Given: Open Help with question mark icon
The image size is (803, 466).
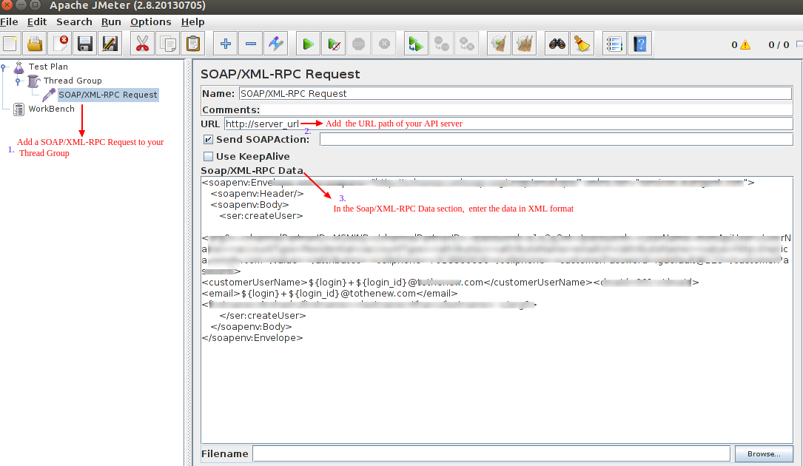Looking at the screenshot, I should pyautogui.click(x=639, y=44).
